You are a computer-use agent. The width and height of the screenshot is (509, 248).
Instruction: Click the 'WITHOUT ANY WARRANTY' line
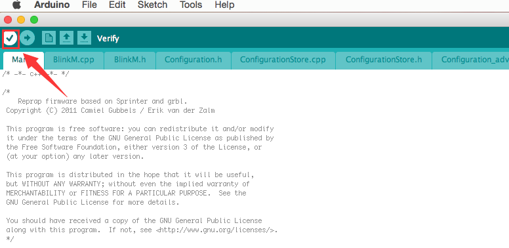(x=128, y=184)
